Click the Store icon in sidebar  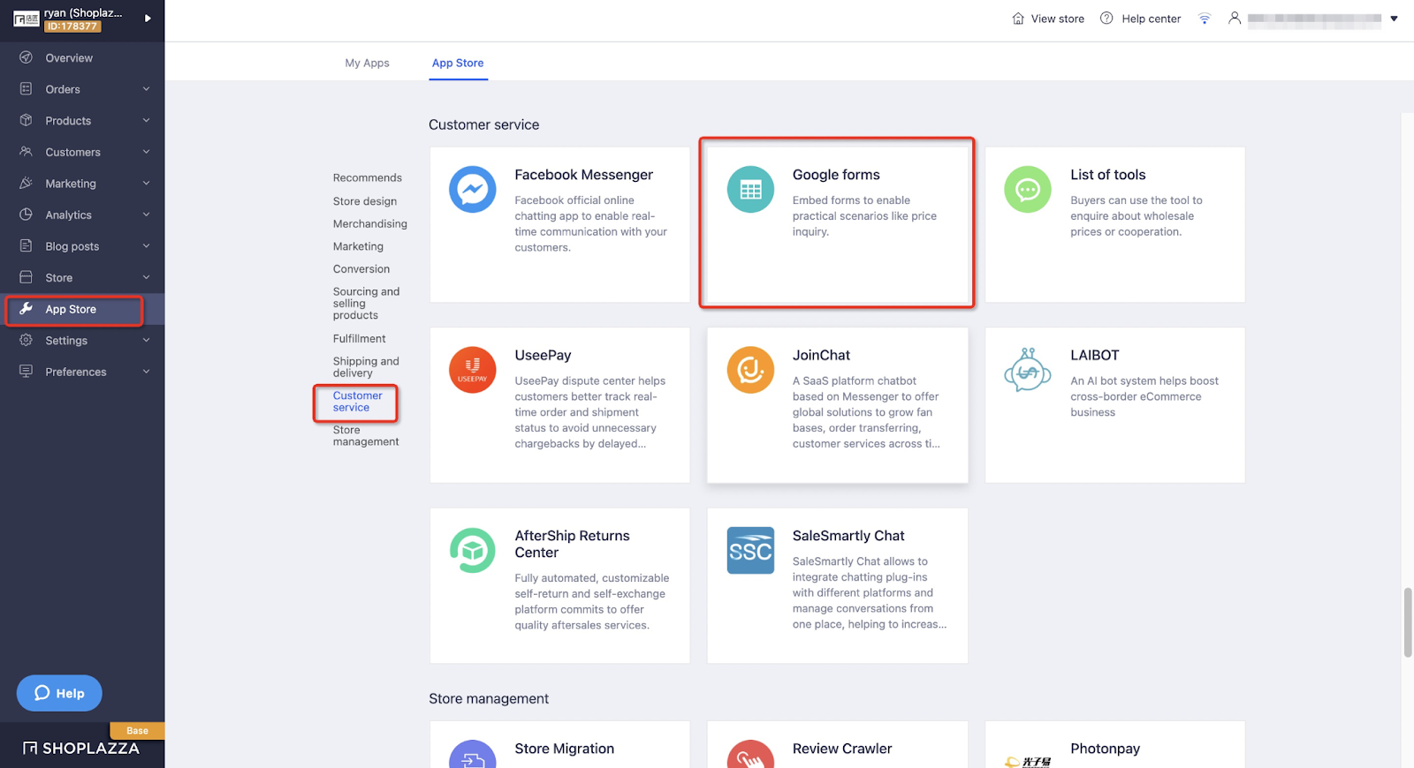(x=27, y=277)
